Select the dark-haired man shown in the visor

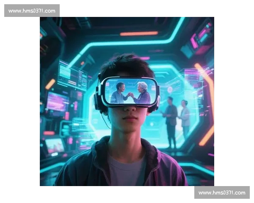click(119, 93)
